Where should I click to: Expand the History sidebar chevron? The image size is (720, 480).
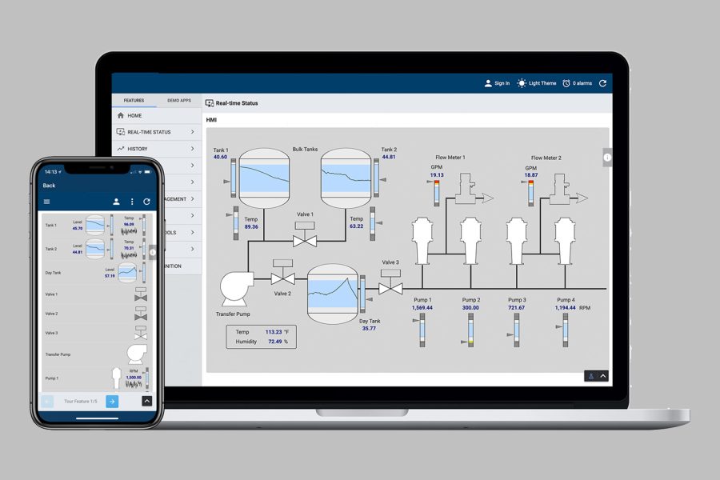[192, 149]
